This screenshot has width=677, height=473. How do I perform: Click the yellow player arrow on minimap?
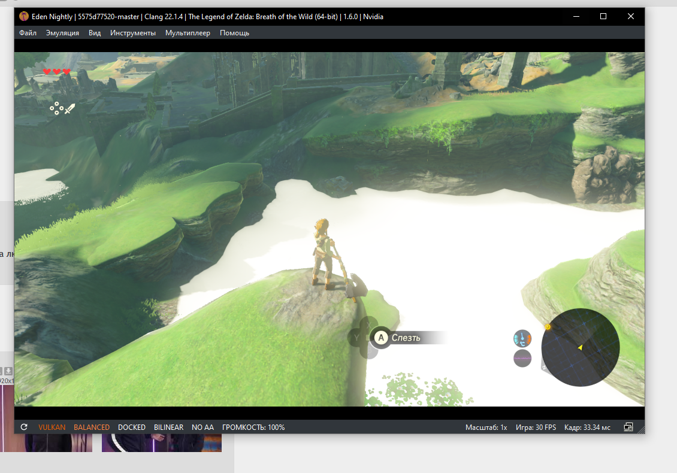pos(581,347)
